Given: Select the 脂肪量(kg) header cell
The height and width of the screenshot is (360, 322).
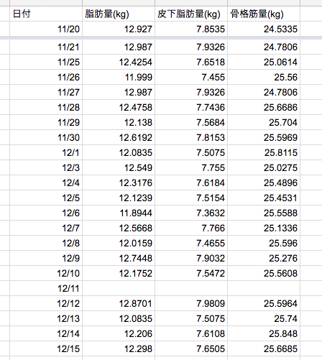Looking at the screenshot, I should [x=119, y=14].
